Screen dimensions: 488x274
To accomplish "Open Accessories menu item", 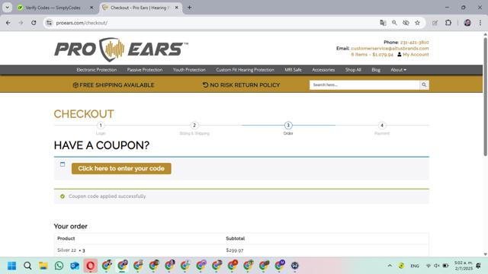I will tap(323, 70).
